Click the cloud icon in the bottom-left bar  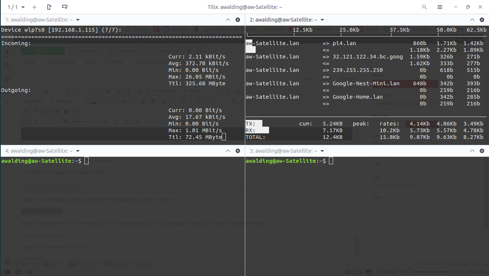29,272
